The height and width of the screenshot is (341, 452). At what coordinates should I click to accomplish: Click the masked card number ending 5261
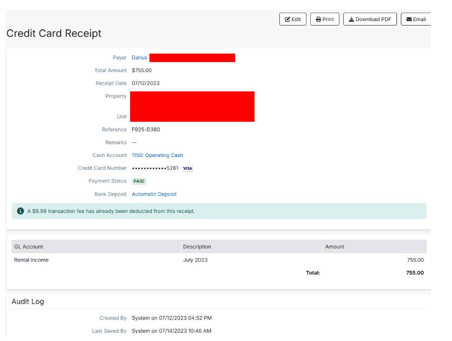point(155,168)
